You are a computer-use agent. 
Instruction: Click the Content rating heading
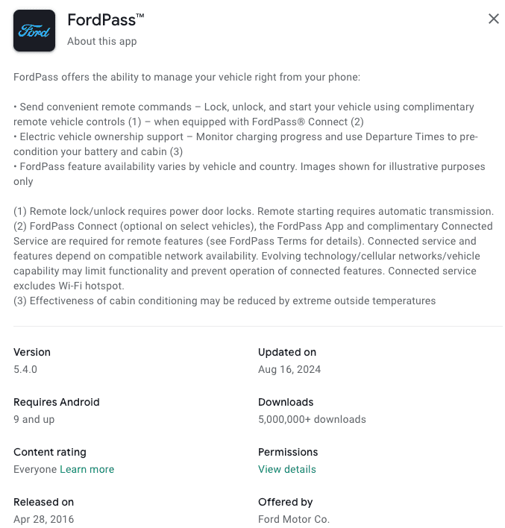50,452
